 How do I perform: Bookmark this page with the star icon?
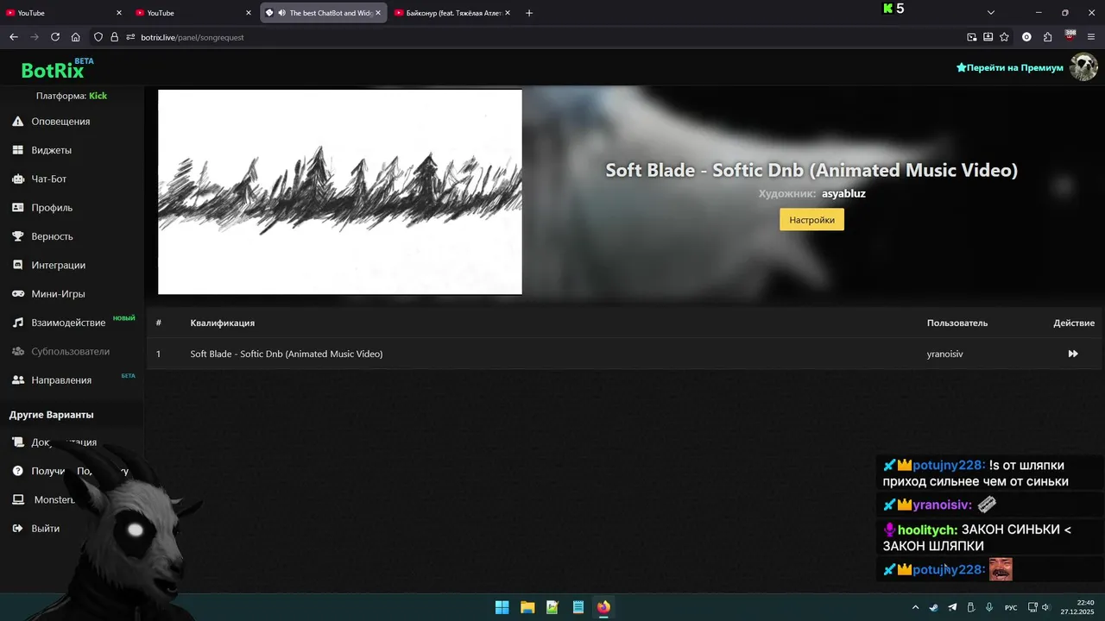click(1004, 37)
